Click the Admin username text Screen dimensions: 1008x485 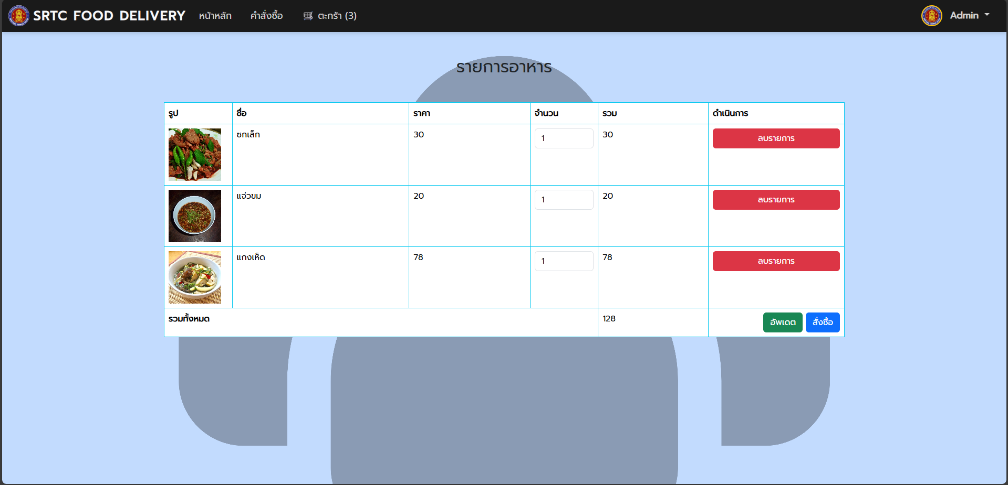pyautogui.click(x=964, y=16)
